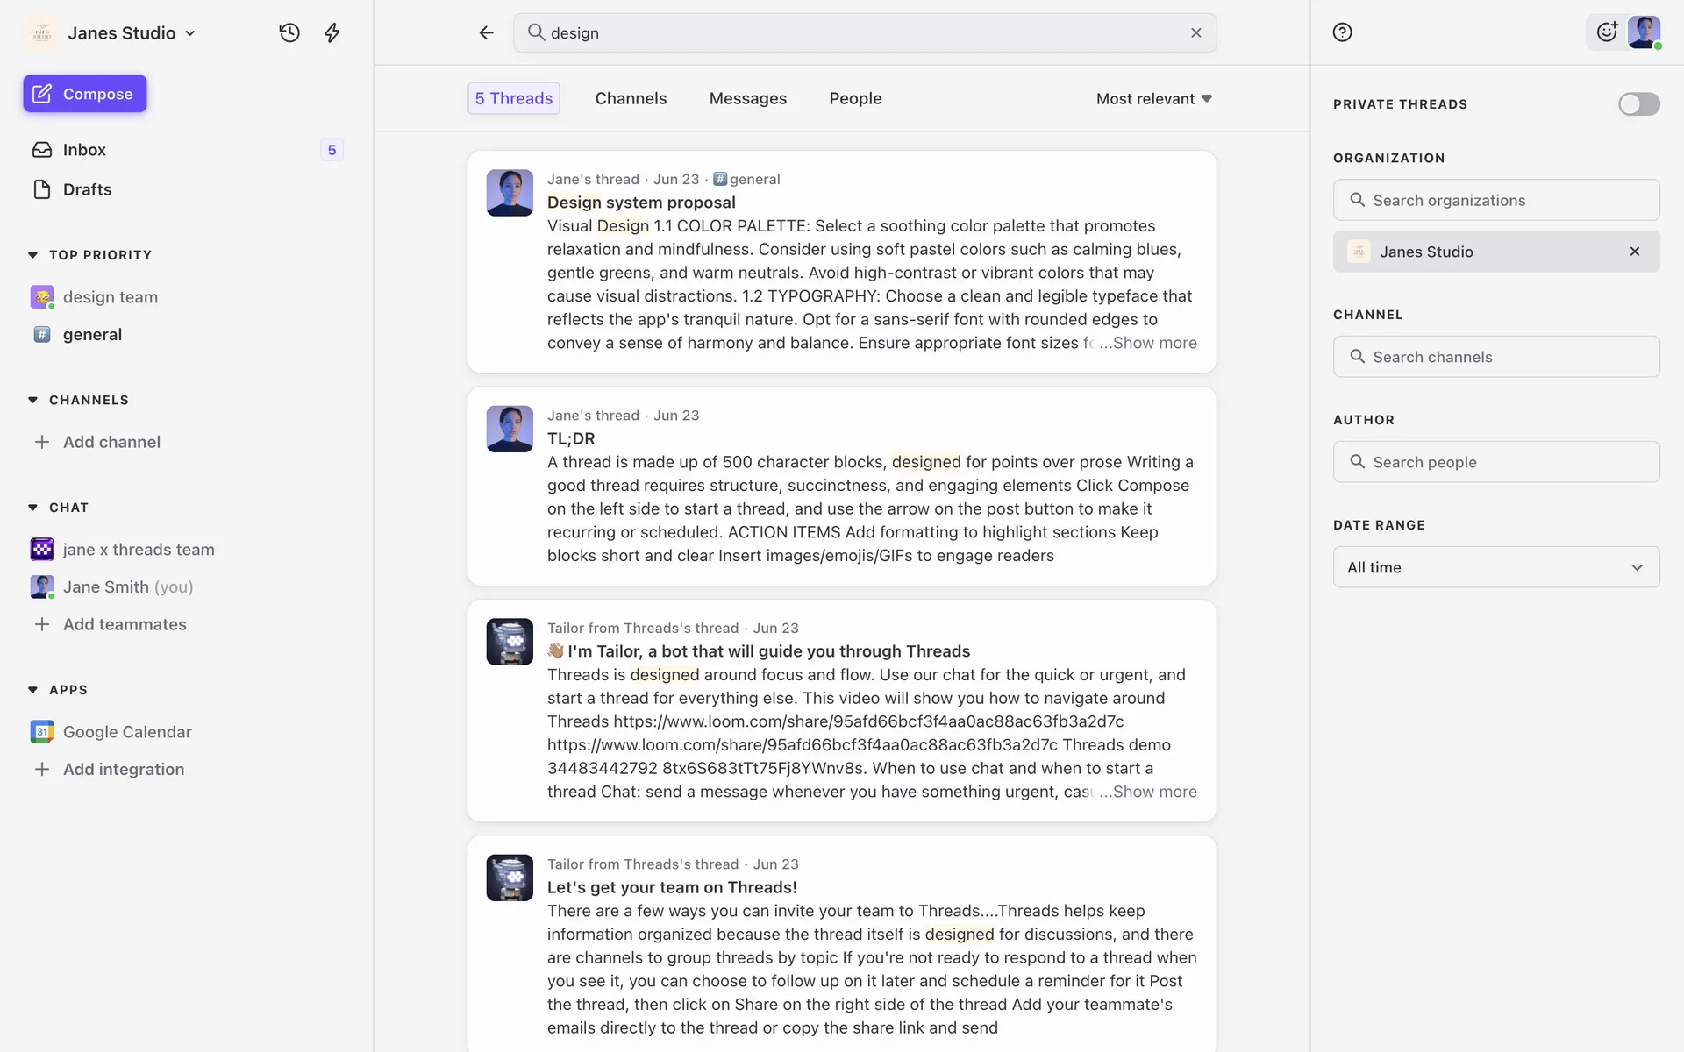
Task: Click the set status emoji icon
Action: pyautogui.click(x=1606, y=32)
